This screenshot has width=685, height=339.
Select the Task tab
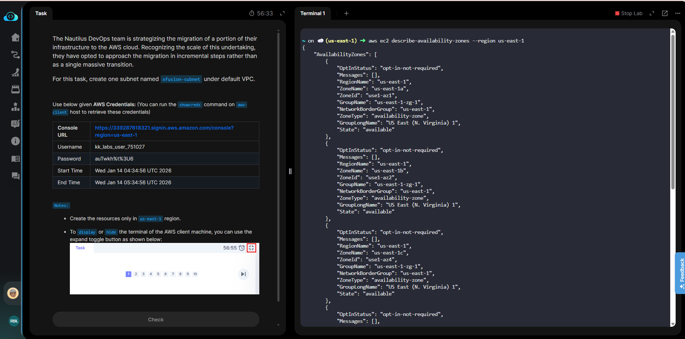(x=41, y=13)
